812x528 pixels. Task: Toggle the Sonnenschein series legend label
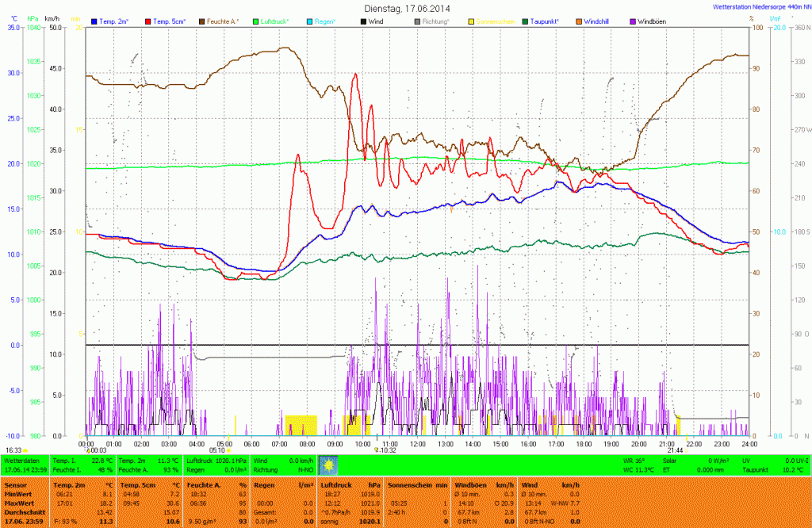(x=496, y=21)
